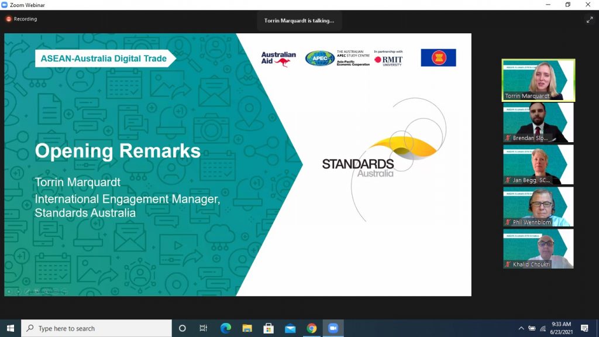Expand hidden system tray icons
The width and height of the screenshot is (599, 337).
pos(521,328)
